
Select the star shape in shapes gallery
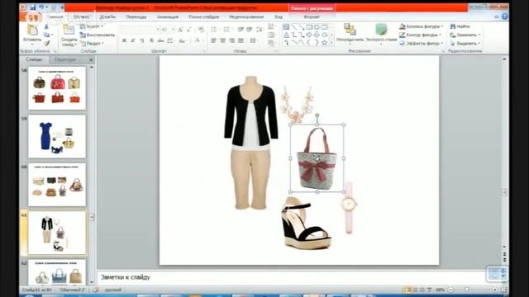[x=325, y=42]
